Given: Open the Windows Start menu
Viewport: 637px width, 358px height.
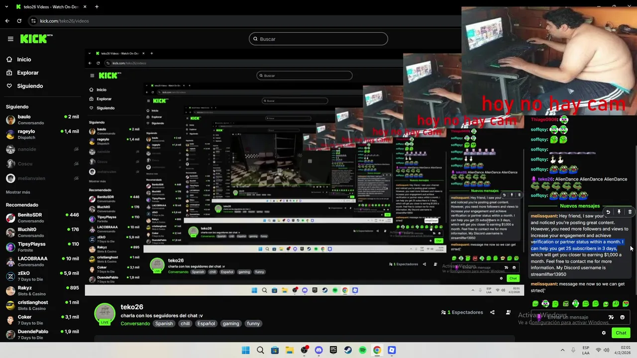Looking at the screenshot, I should coord(245,350).
